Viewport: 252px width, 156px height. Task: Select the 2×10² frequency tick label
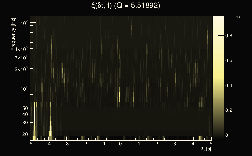pos(22,69)
